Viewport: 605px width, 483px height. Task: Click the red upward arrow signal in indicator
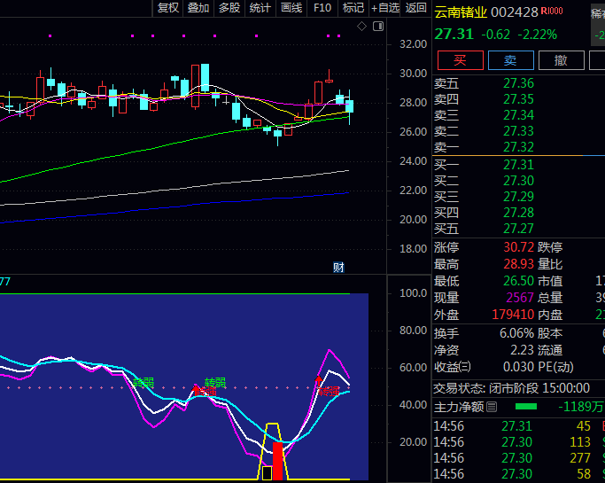(319, 383)
